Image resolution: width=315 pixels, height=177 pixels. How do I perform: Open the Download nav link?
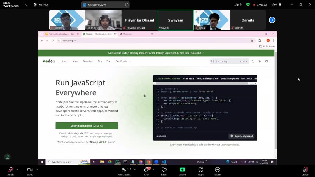click(88, 61)
